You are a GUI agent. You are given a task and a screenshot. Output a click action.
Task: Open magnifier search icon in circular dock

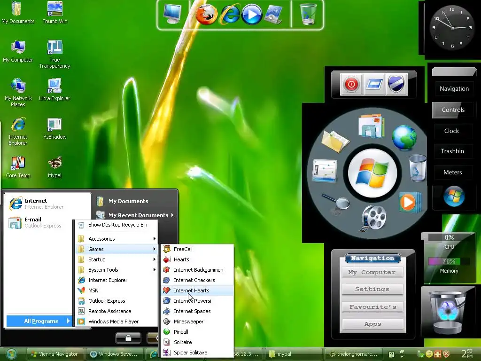(x=336, y=203)
